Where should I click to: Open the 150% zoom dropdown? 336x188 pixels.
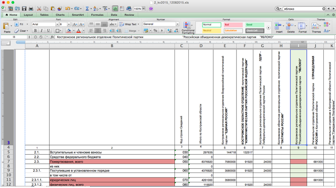(144, 9)
